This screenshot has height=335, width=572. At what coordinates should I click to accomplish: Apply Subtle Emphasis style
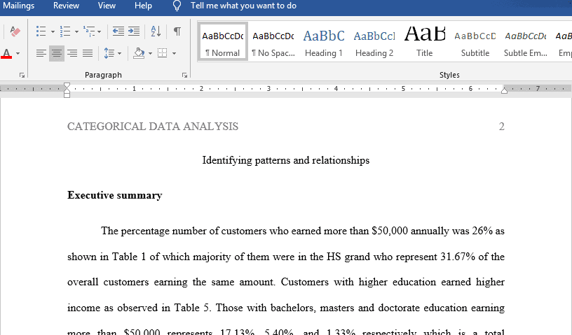(x=525, y=41)
